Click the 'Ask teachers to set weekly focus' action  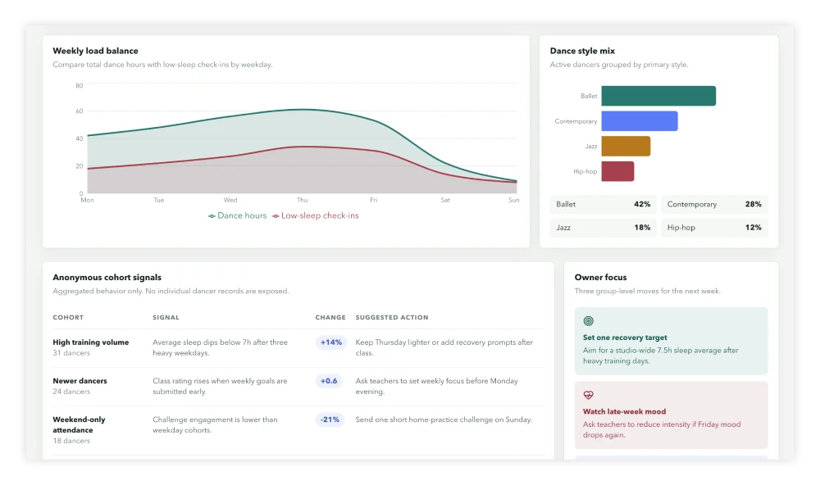(437, 386)
